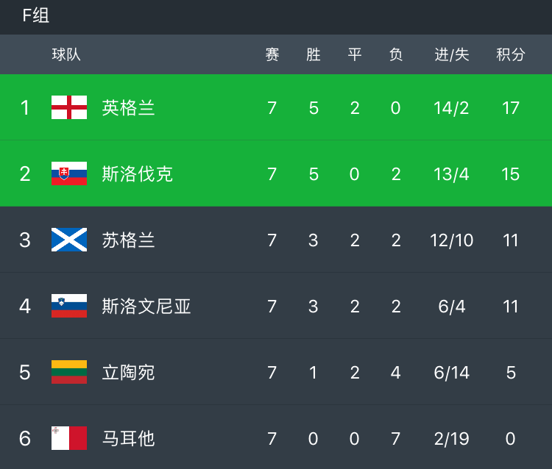Open the 斯洛伐克 team link
Image resolution: width=552 pixels, height=469 pixels.
coord(138,173)
